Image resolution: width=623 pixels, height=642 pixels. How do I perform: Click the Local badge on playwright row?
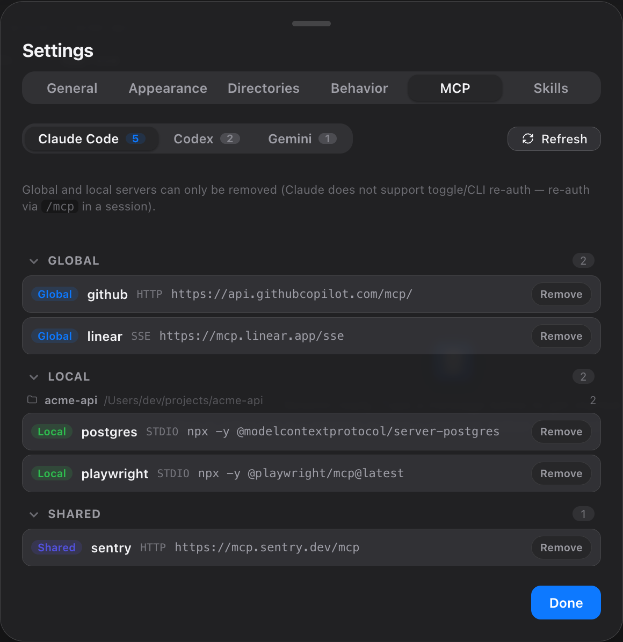(x=52, y=473)
